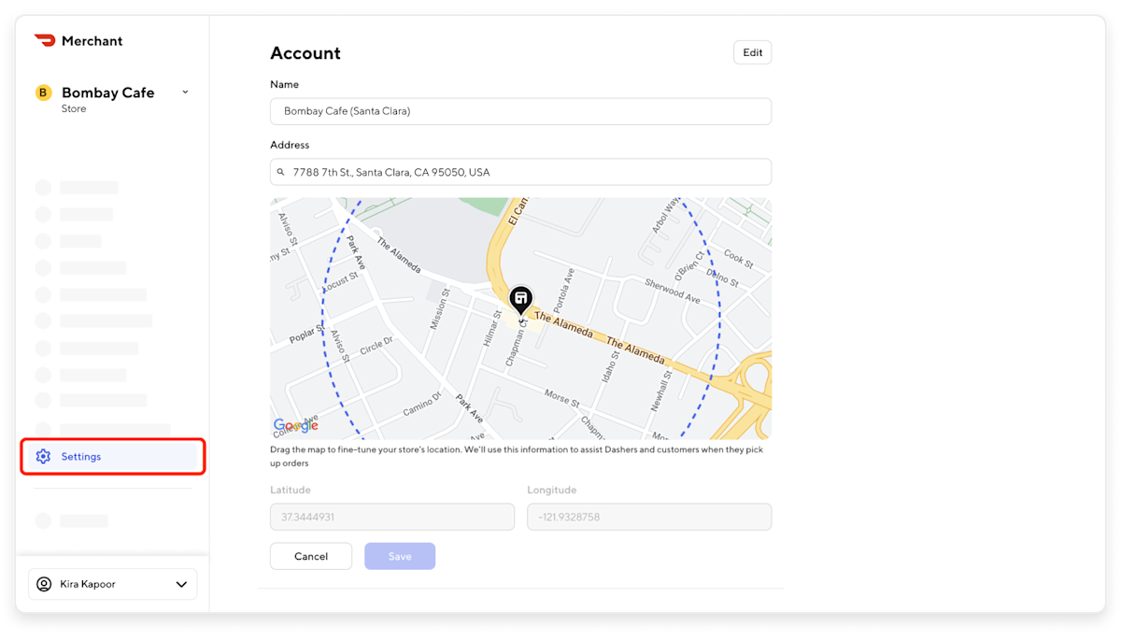Click the Longitude label text
Image resolution: width=1121 pixels, height=641 pixels.
[x=552, y=490]
